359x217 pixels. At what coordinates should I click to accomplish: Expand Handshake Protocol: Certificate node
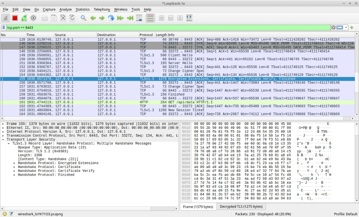click(14, 167)
